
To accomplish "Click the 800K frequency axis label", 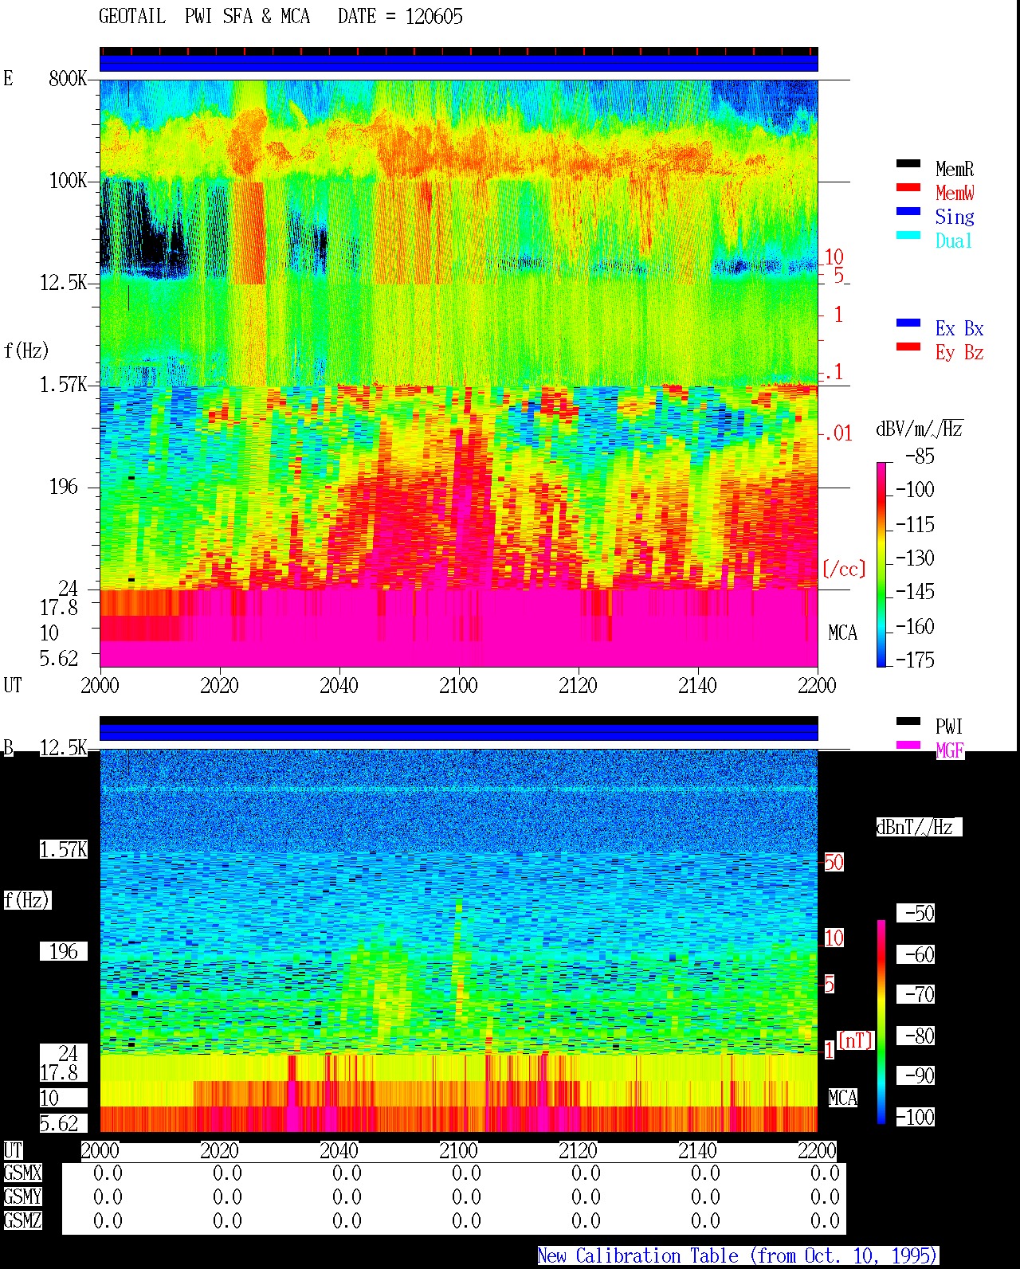I will click(68, 79).
